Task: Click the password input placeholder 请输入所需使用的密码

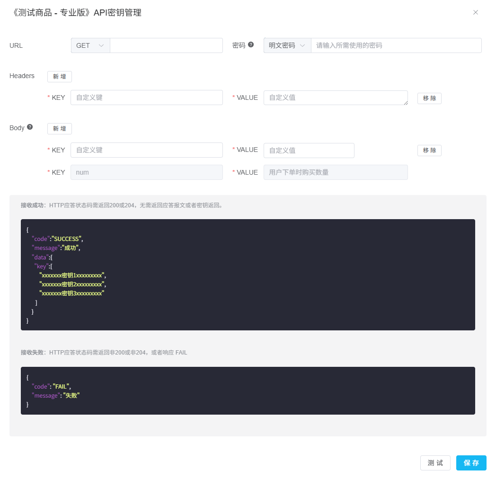Action: [x=396, y=45]
